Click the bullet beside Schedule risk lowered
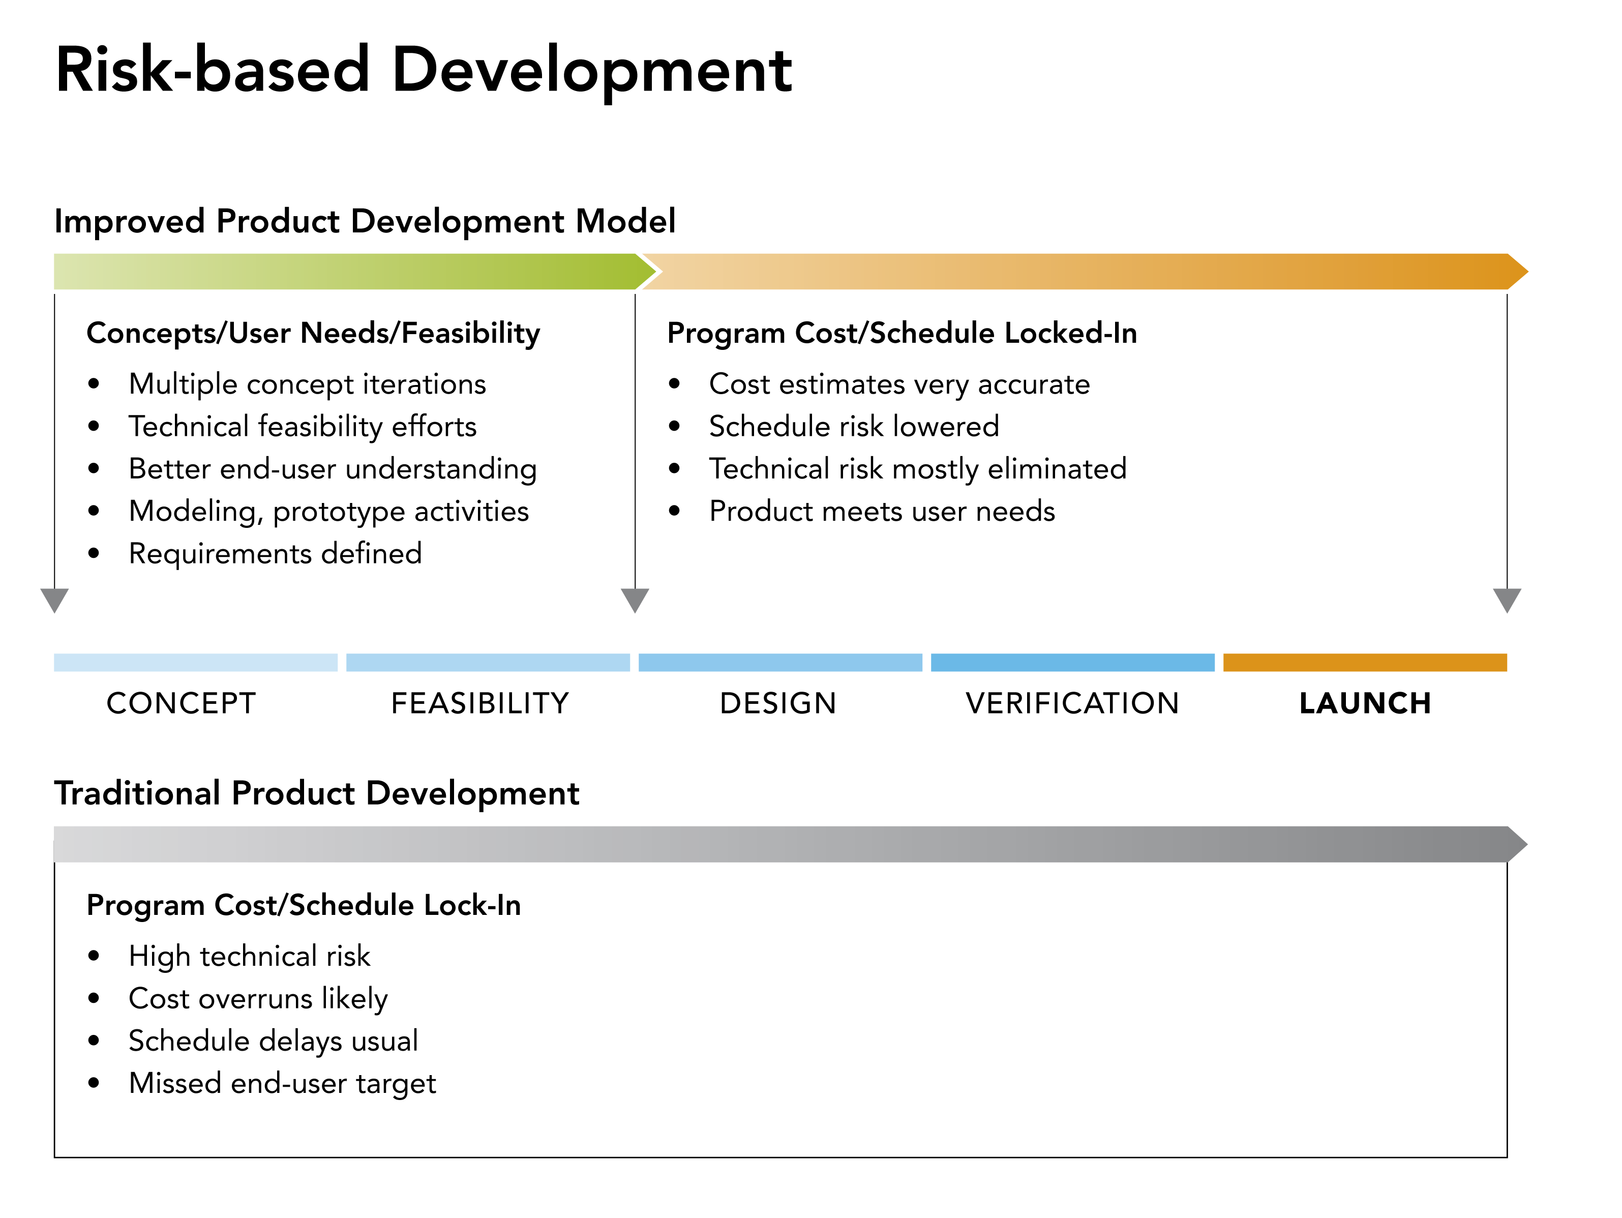Viewport: 1622px width, 1218px height. click(x=675, y=427)
